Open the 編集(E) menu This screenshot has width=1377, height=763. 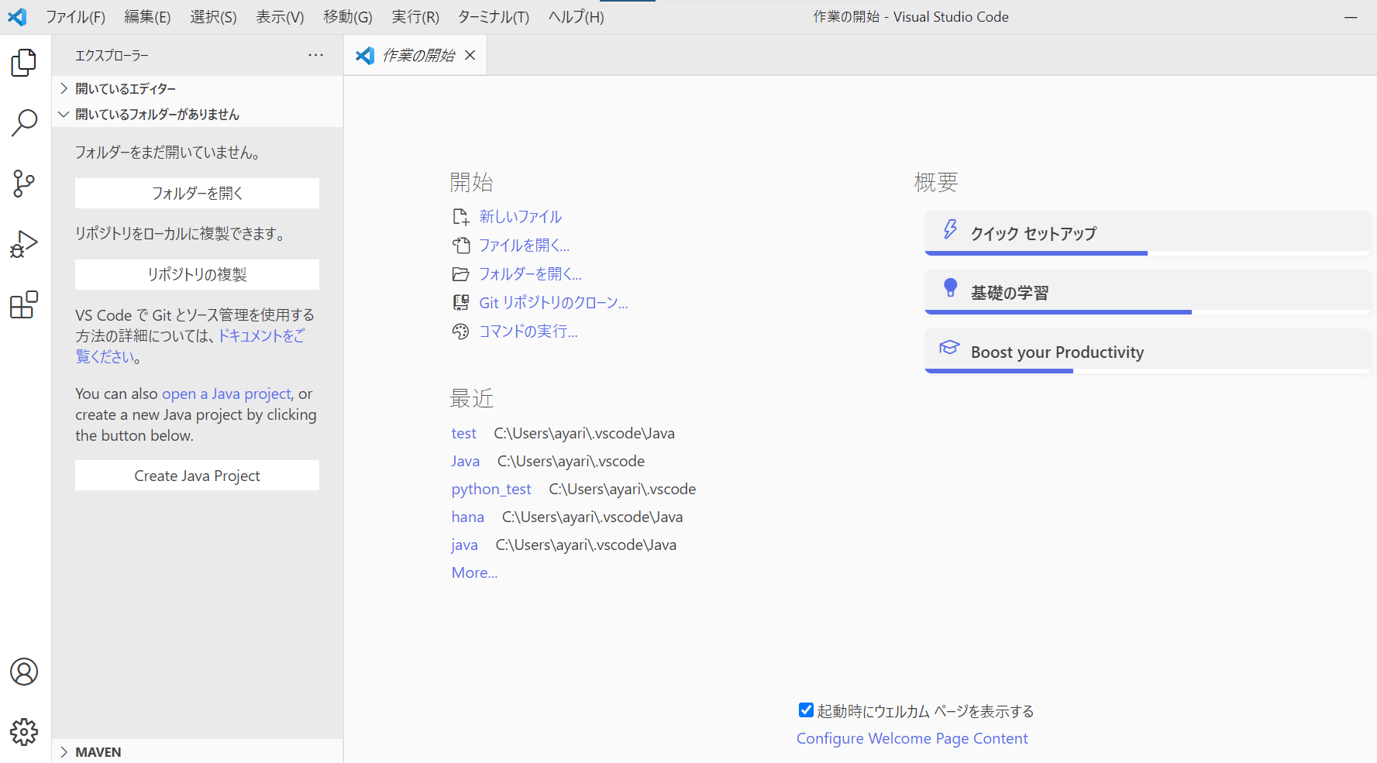147,17
